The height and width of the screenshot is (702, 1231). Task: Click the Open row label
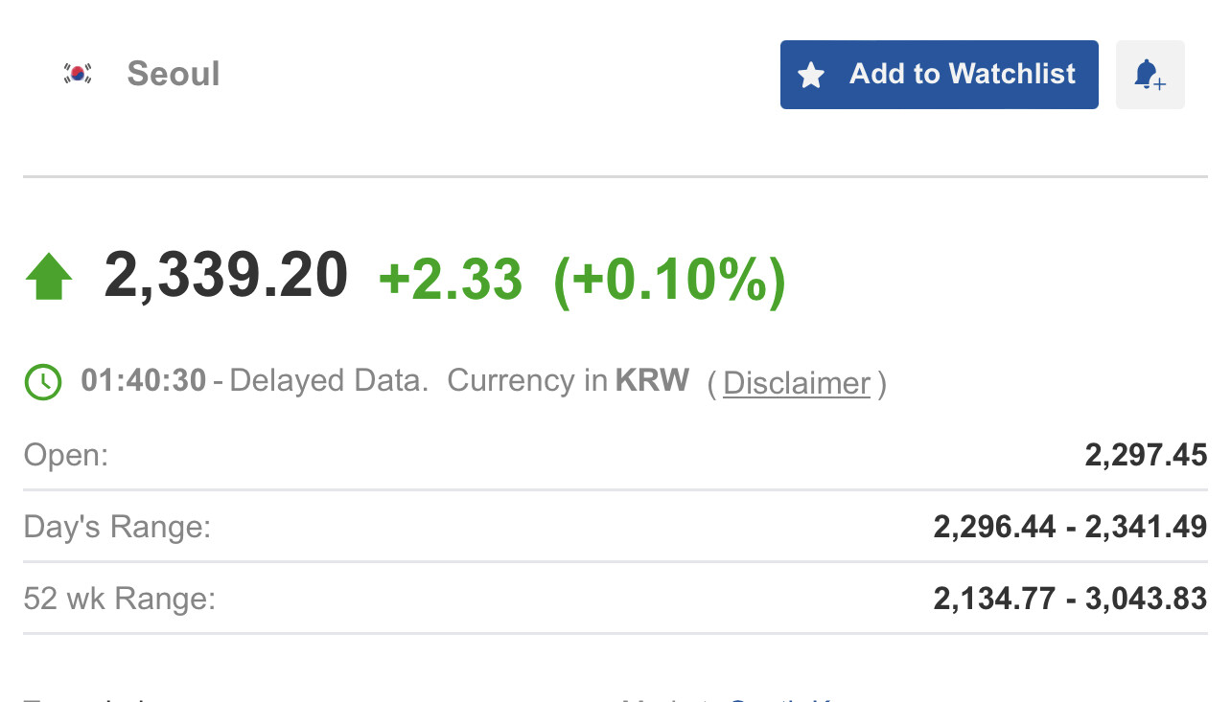point(66,455)
